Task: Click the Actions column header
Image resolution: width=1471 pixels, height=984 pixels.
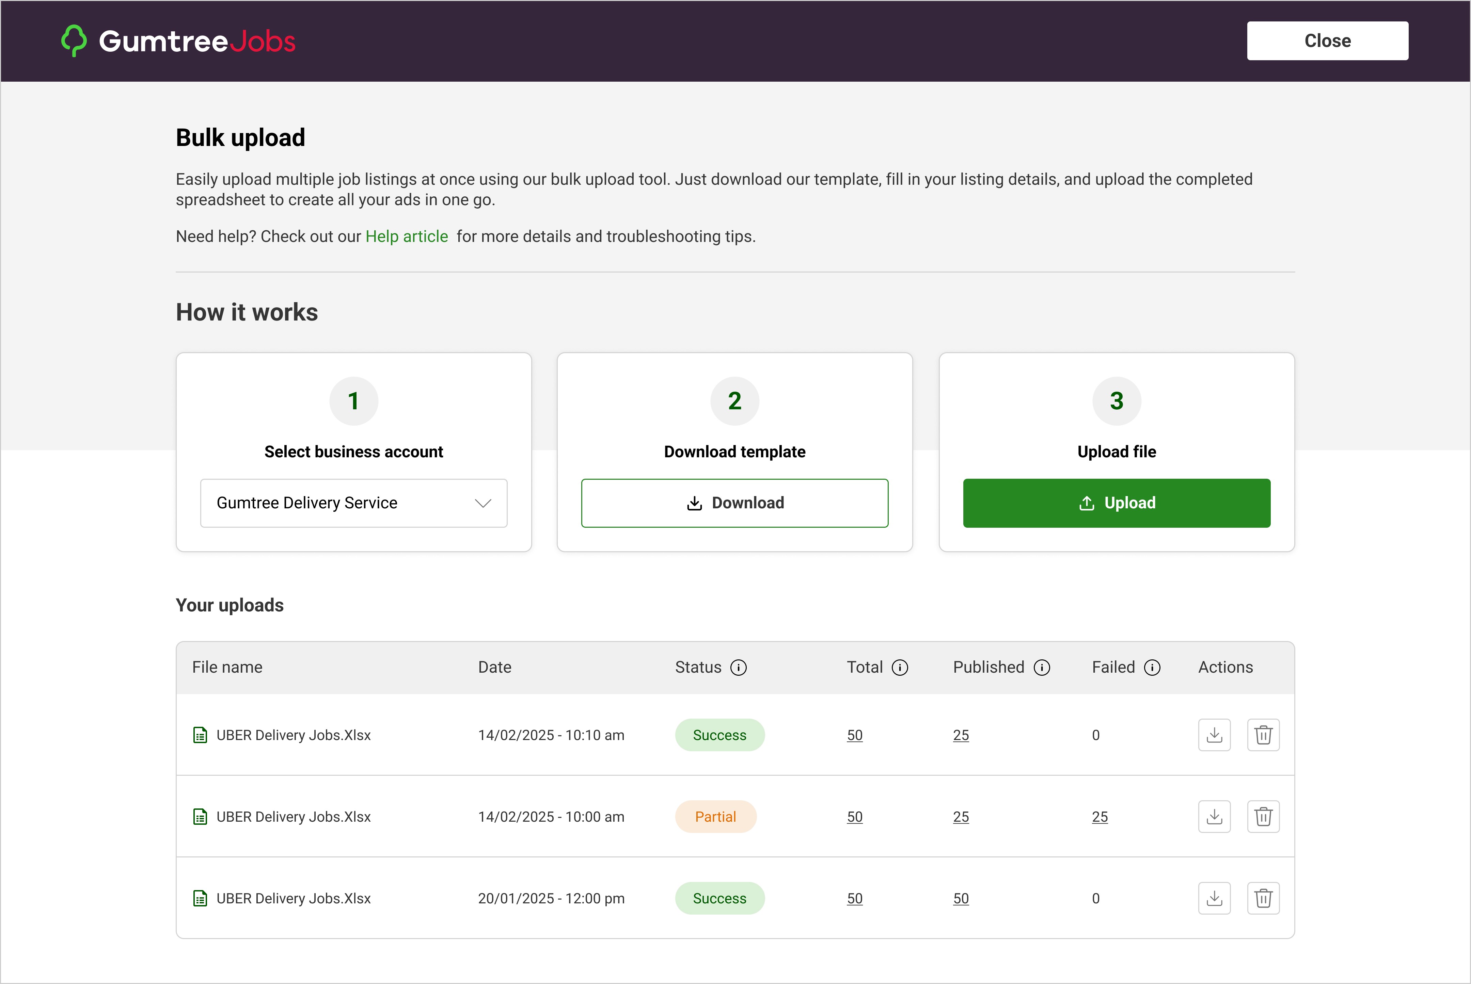Action: [1225, 667]
